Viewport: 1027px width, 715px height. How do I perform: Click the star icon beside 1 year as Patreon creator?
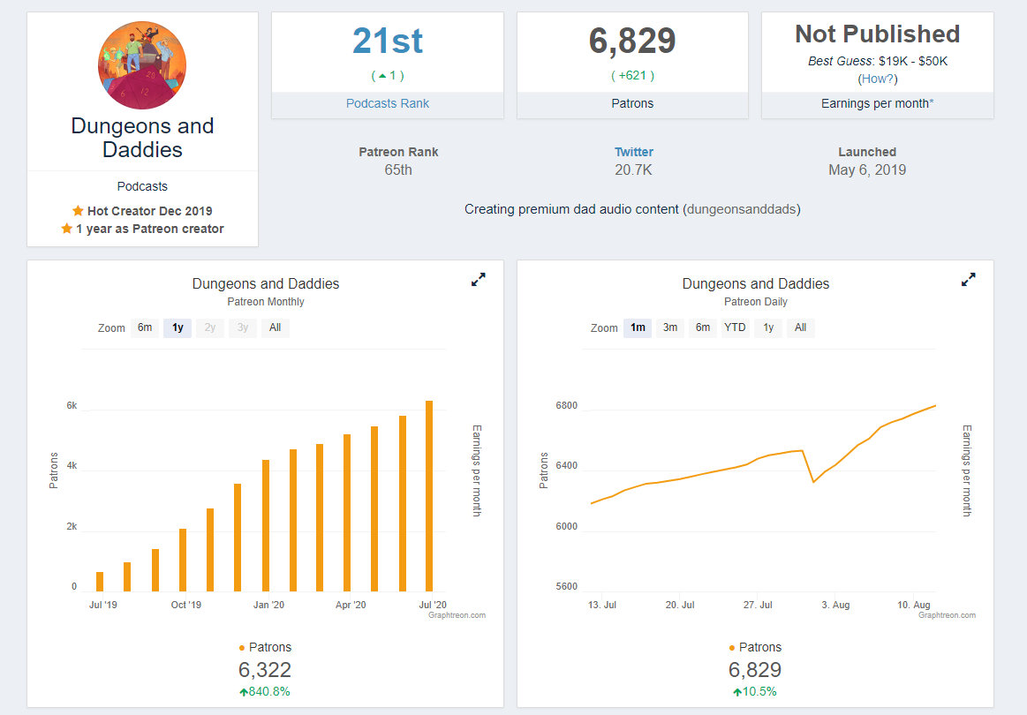[x=66, y=228]
